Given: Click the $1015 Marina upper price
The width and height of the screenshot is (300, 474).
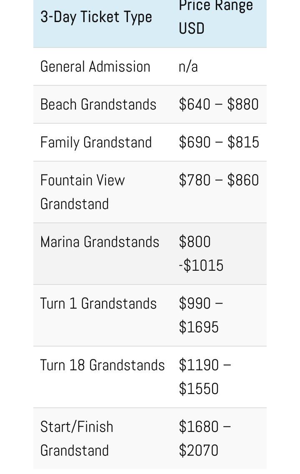Looking at the screenshot, I should [203, 266].
